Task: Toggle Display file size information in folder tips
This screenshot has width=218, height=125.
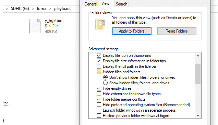Action: (99, 61)
